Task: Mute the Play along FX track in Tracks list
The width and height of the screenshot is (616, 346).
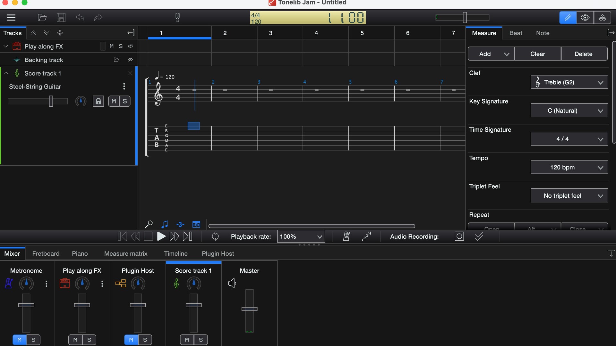Action: 112,46
